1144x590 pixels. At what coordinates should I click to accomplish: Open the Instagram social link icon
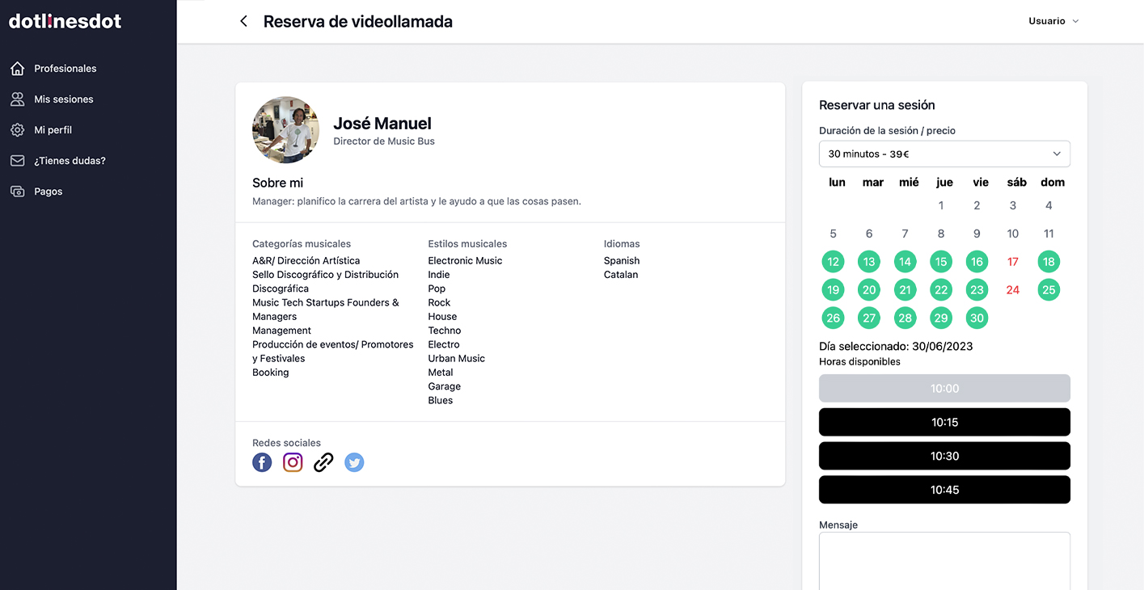293,462
